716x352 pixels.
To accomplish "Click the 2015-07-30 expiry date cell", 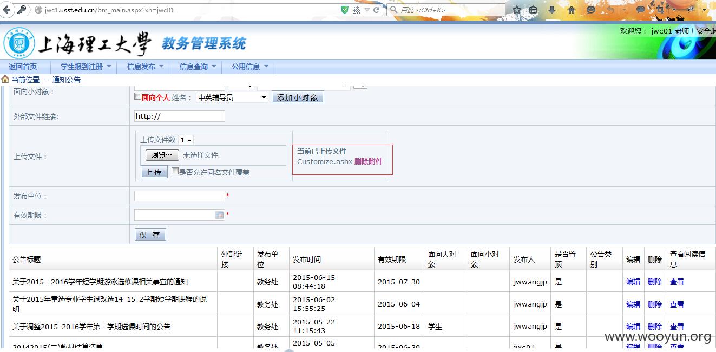I will [x=399, y=282].
